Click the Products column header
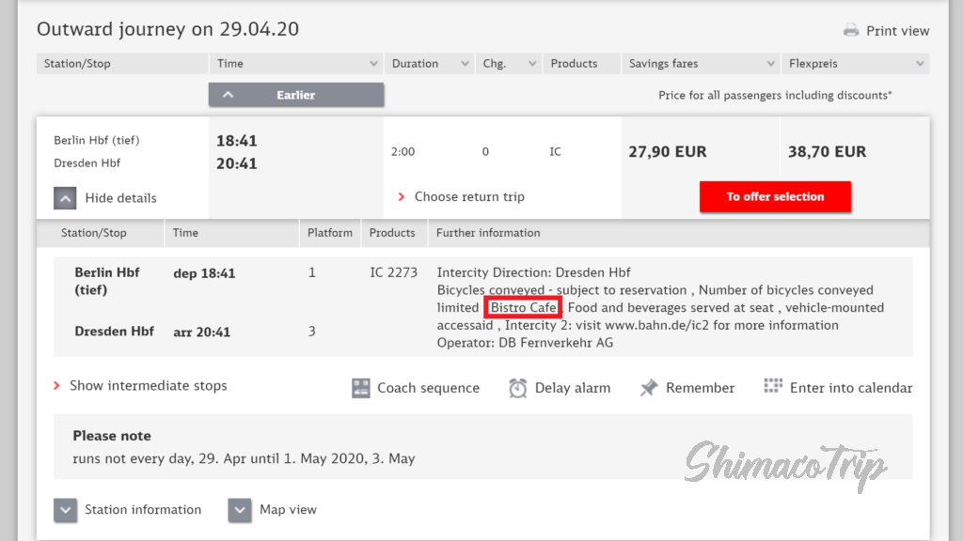Viewport: 963px width, 541px height. pos(574,64)
